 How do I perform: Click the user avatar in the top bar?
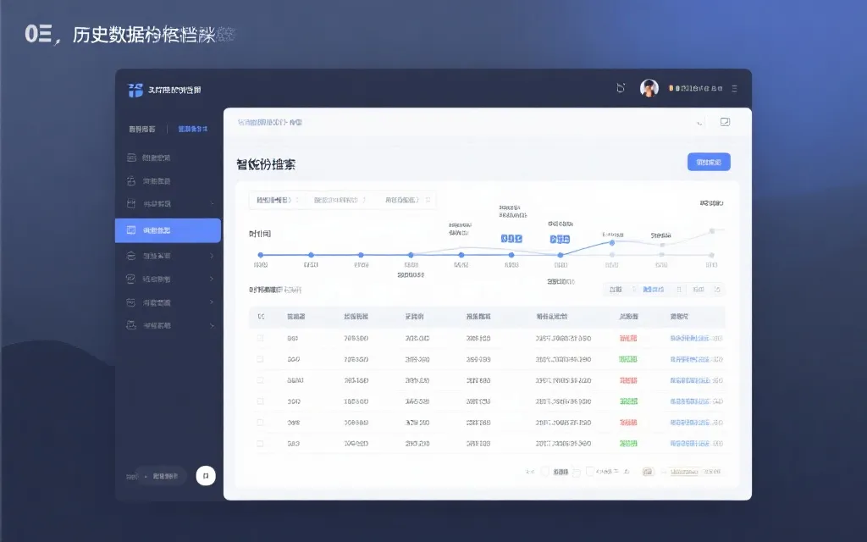[649, 87]
